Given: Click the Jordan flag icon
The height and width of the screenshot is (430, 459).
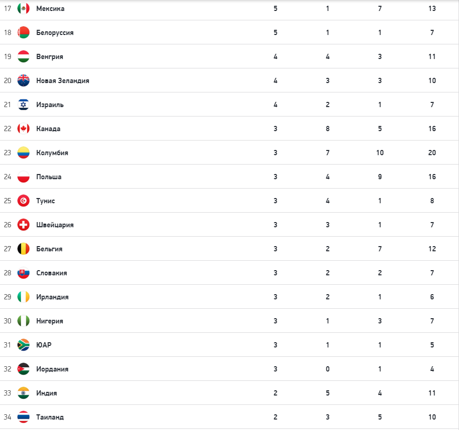Looking at the screenshot, I should 23,369.
